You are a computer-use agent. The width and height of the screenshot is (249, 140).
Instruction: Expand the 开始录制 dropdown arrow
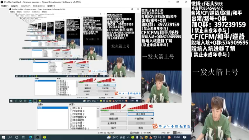tap(152, 119)
